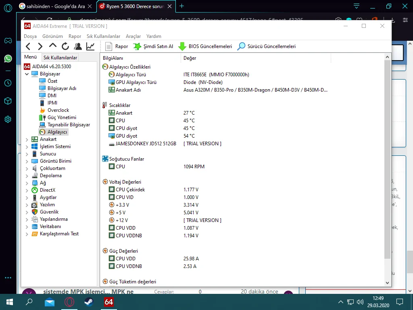Click Şimdi Satın Al buy now button
413x310 pixels.
click(153, 46)
